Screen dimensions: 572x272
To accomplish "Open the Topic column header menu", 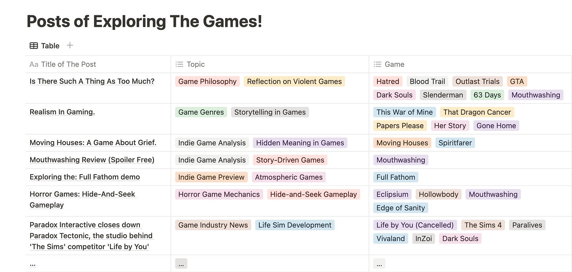I will [195, 64].
